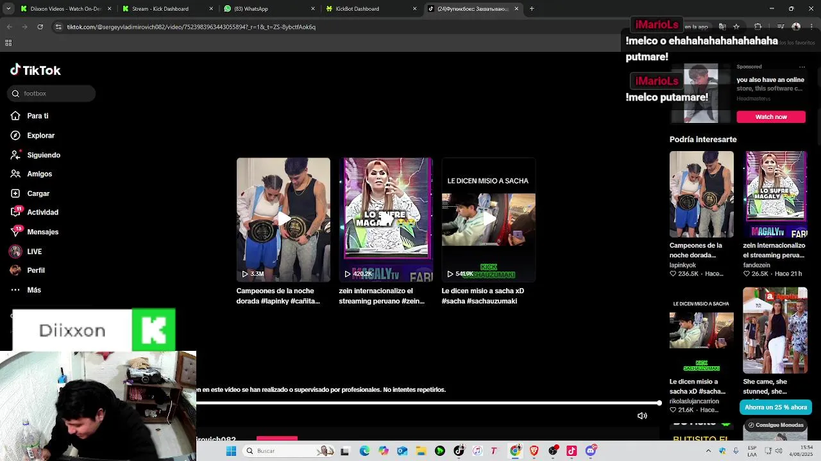The image size is (821, 461).
Task: Click the Watch now sponsored button
Action: (x=771, y=117)
